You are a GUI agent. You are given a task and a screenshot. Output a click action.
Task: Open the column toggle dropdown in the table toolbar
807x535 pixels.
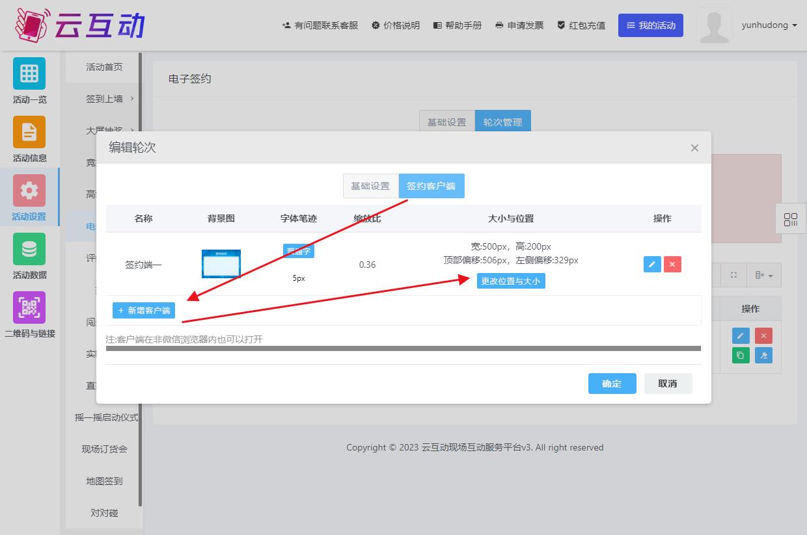[x=764, y=276]
